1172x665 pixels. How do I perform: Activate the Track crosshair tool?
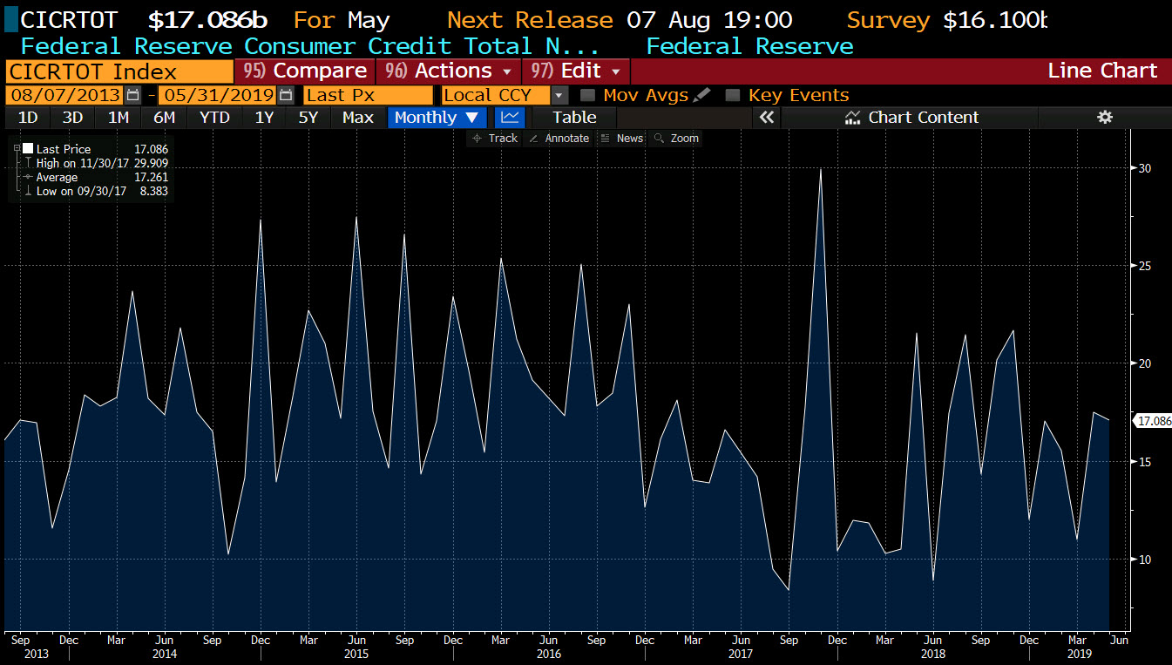coord(495,139)
